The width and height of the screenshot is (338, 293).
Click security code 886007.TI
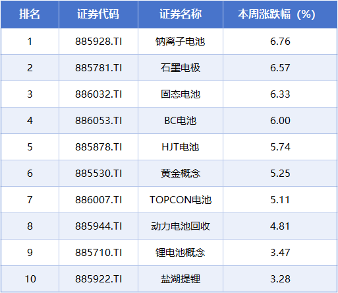pyautogui.click(x=98, y=200)
